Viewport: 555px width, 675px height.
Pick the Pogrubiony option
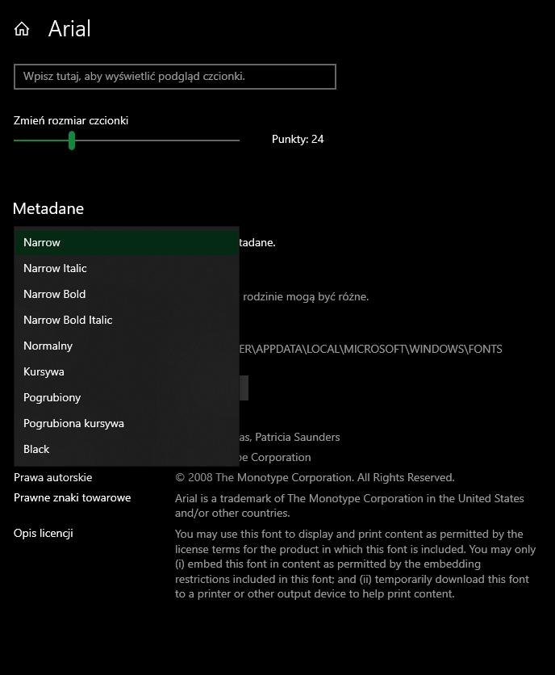click(x=52, y=397)
